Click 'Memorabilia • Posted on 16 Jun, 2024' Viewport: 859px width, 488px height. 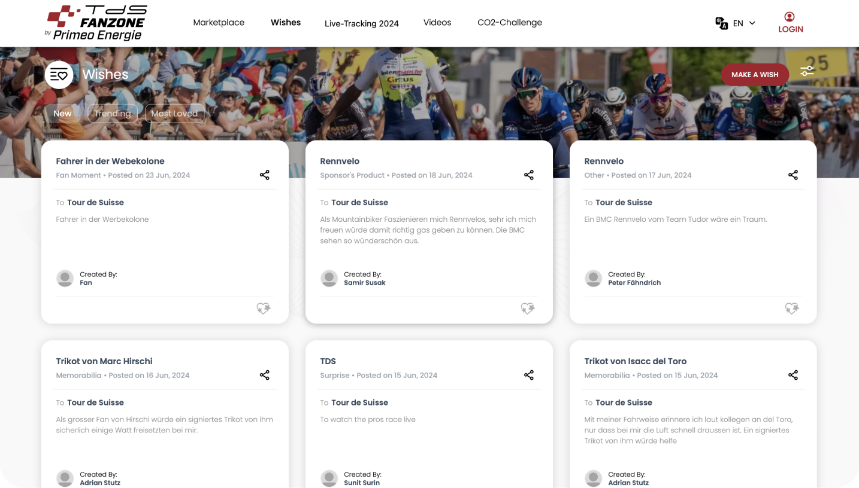click(123, 376)
